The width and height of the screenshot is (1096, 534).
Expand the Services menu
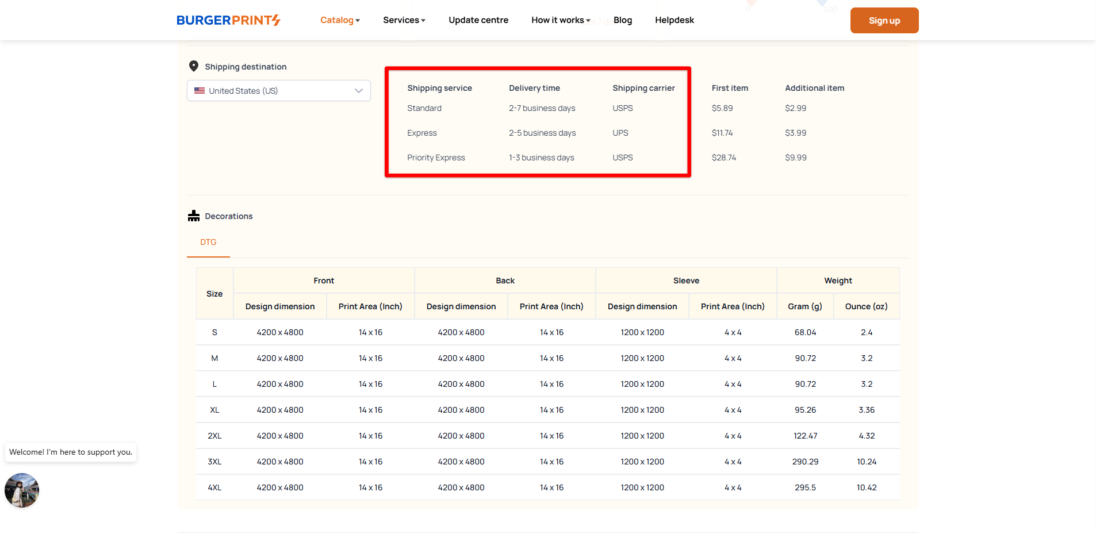point(404,20)
